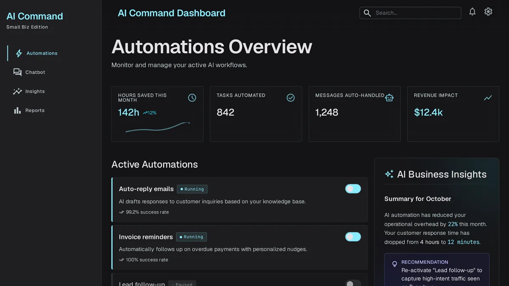Click the Running badge on Invoice reminders
This screenshot has width=509, height=286.
coord(192,237)
